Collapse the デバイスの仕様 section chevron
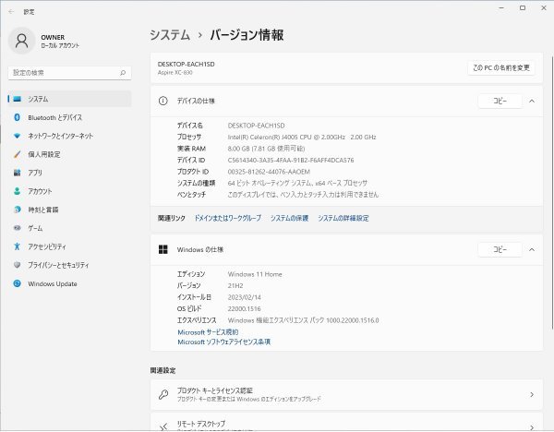Image resolution: width=554 pixels, height=432 pixels. (x=532, y=101)
